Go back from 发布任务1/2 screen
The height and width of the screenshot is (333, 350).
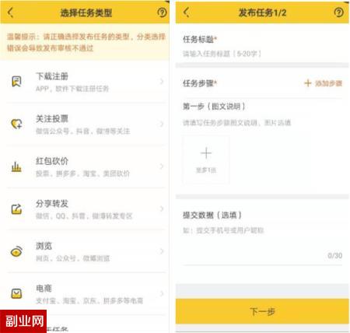click(x=187, y=12)
